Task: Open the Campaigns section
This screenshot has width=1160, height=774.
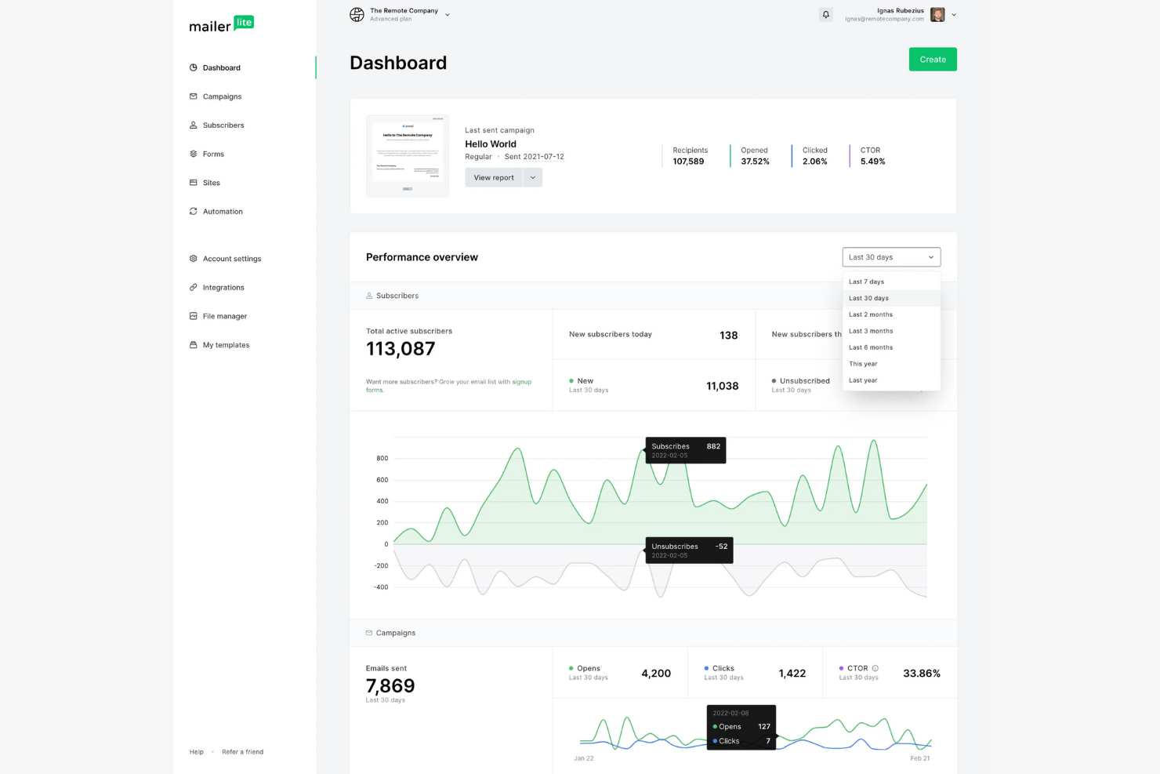Action: click(x=222, y=96)
